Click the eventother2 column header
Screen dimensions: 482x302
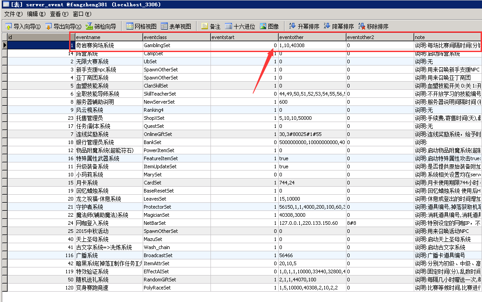tap(380, 37)
